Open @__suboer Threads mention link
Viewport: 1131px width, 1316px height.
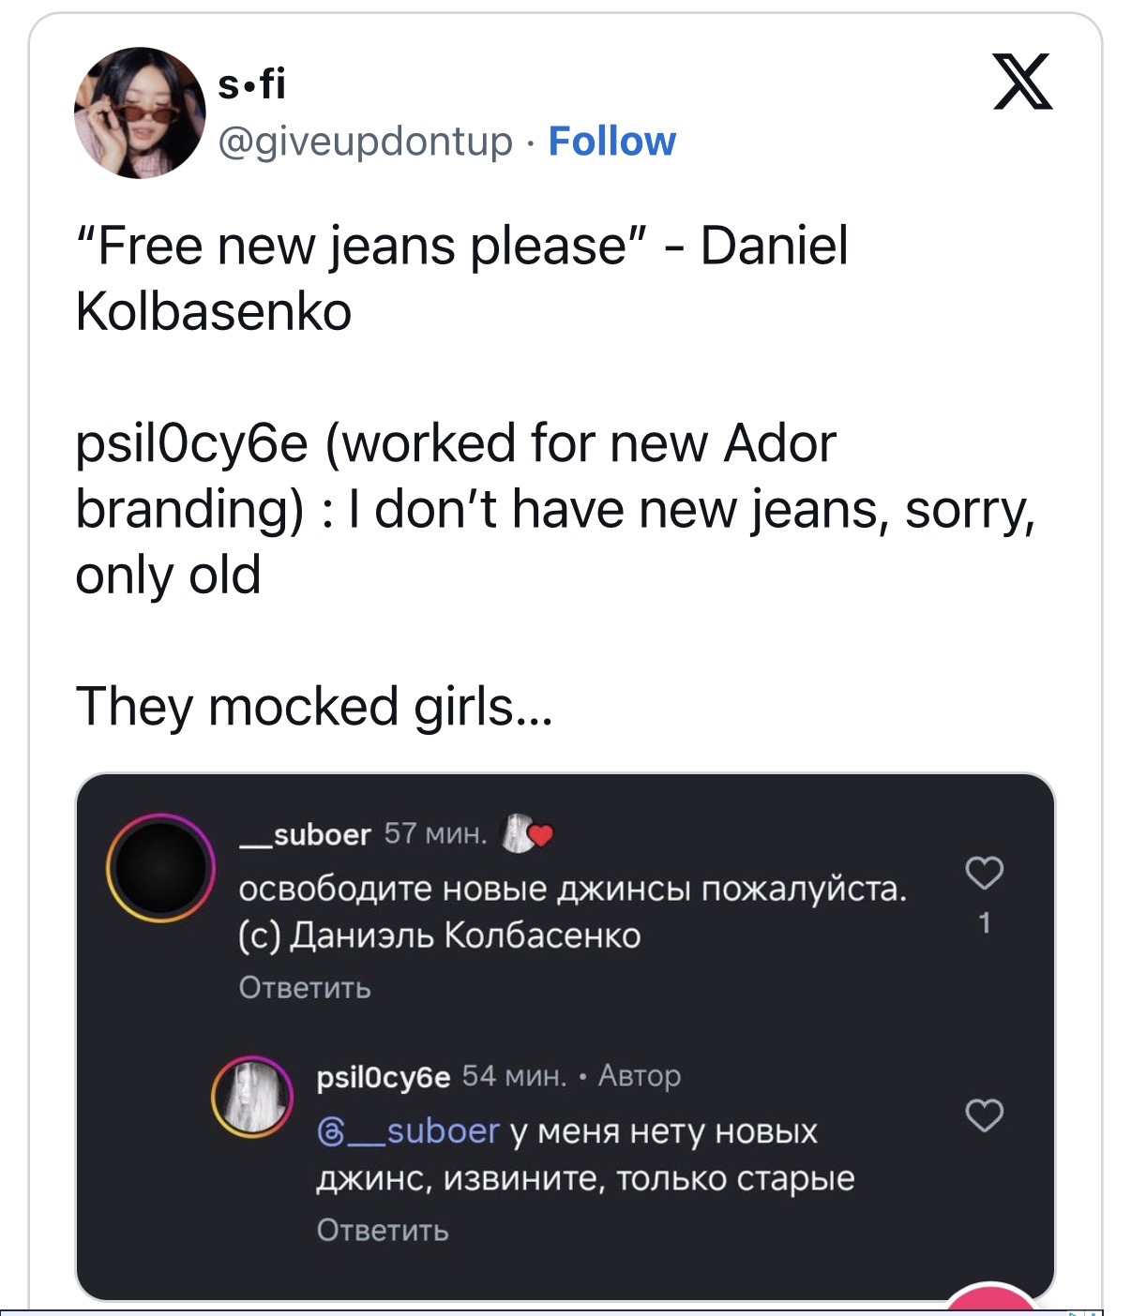coord(409,1131)
